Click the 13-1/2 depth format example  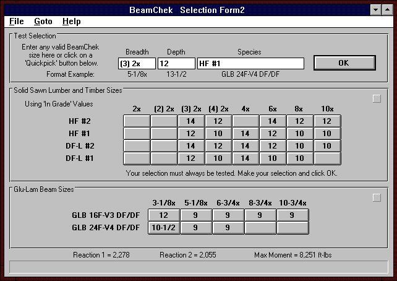[x=176, y=74]
